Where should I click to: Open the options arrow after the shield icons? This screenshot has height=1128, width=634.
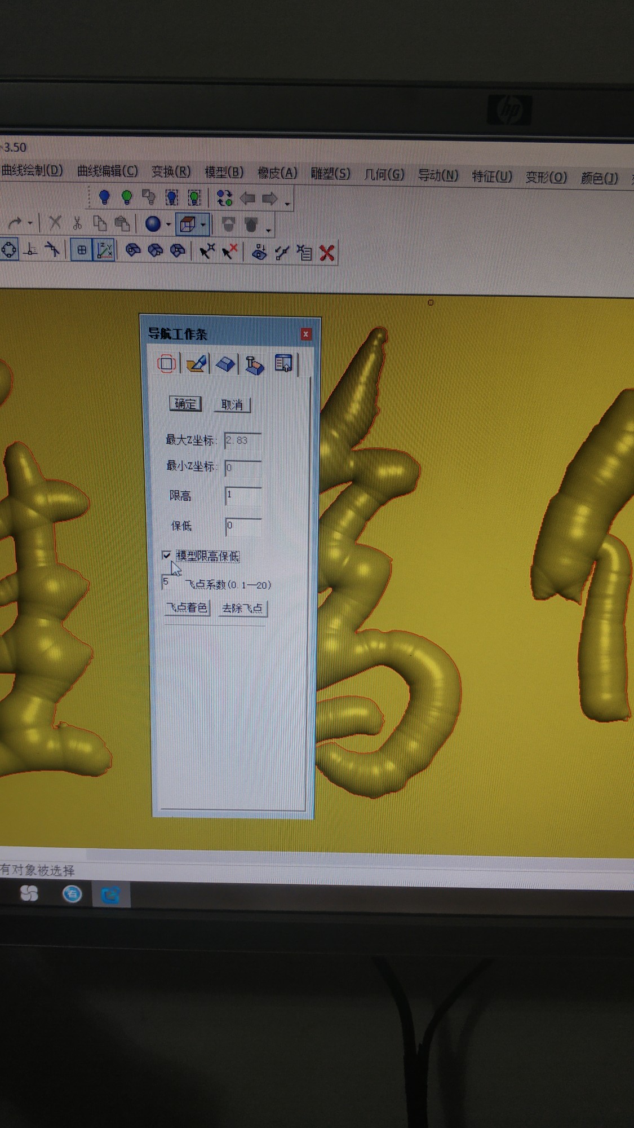tap(268, 230)
